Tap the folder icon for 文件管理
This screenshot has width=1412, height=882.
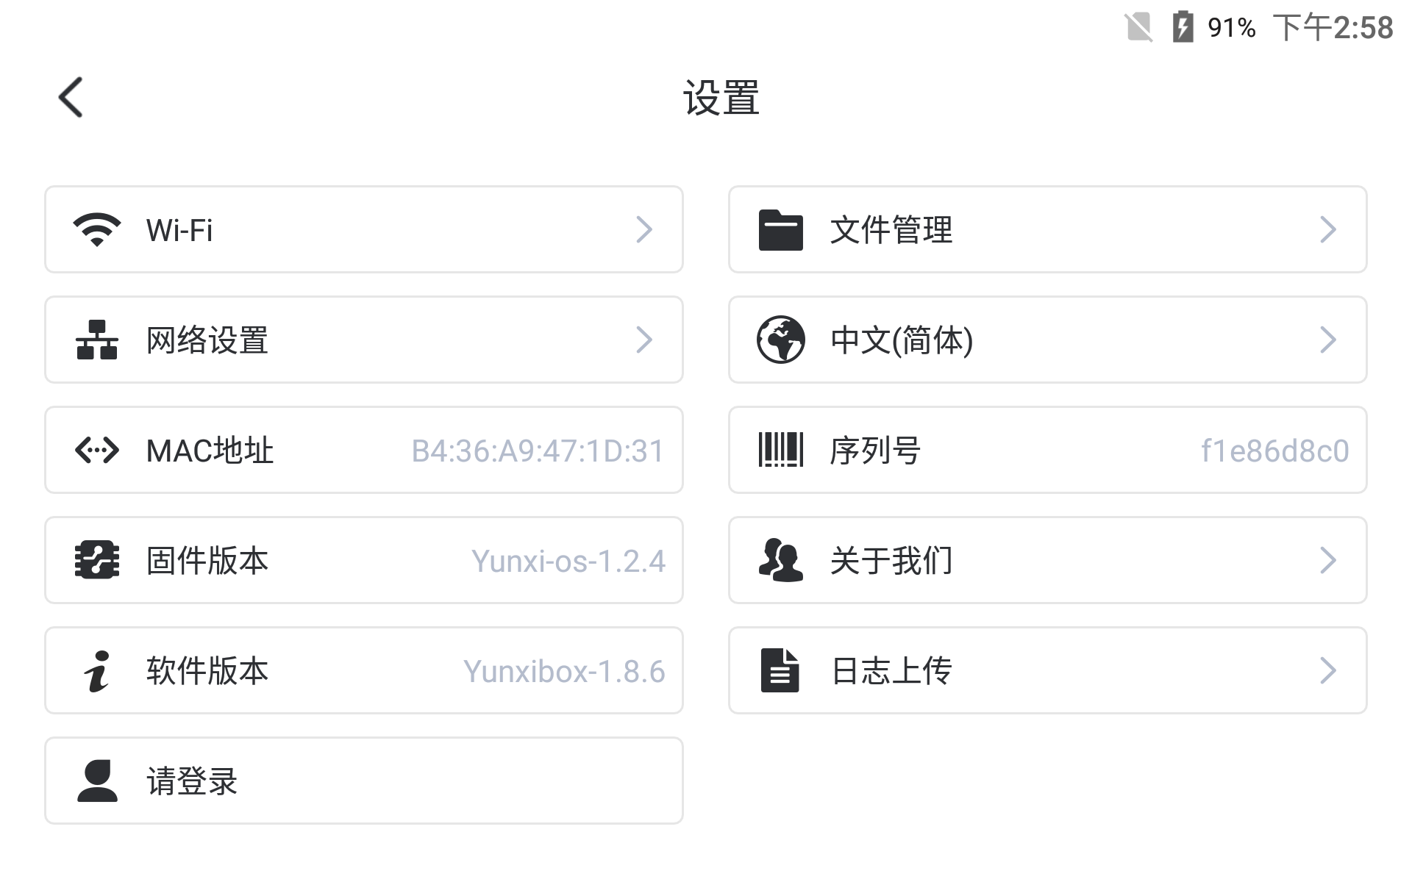tap(781, 230)
